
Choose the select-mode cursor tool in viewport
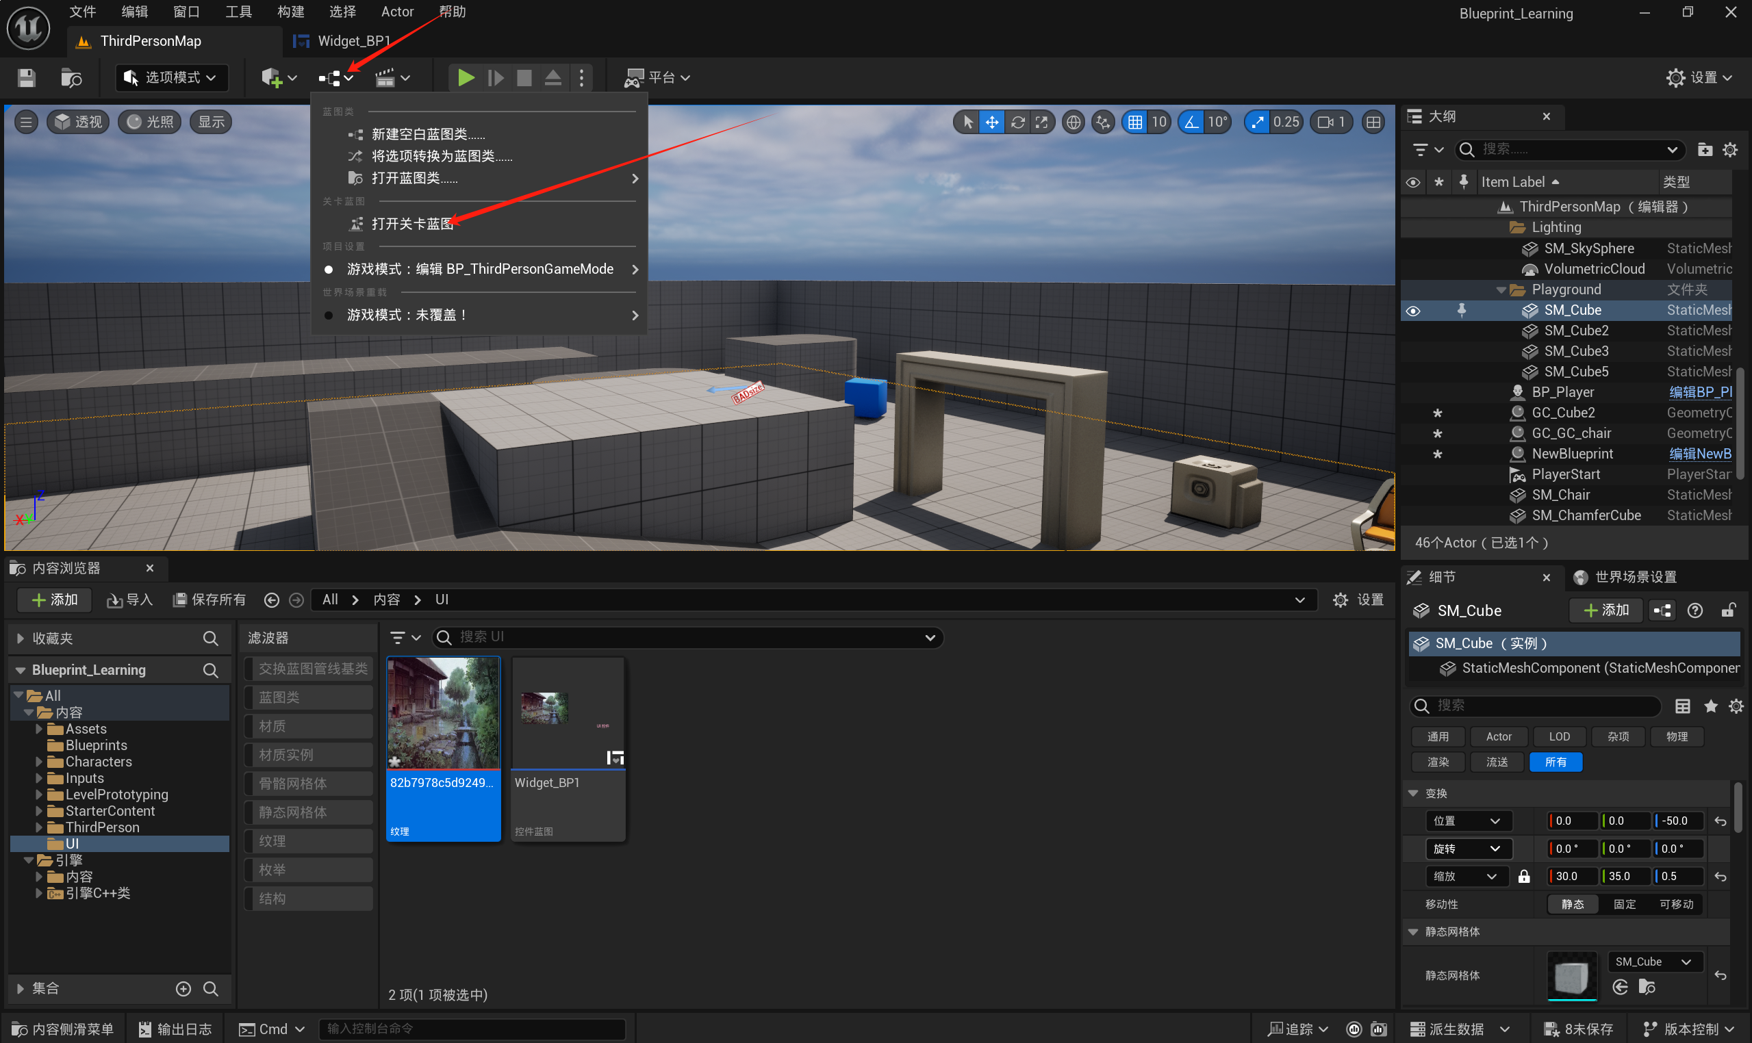[x=968, y=123]
